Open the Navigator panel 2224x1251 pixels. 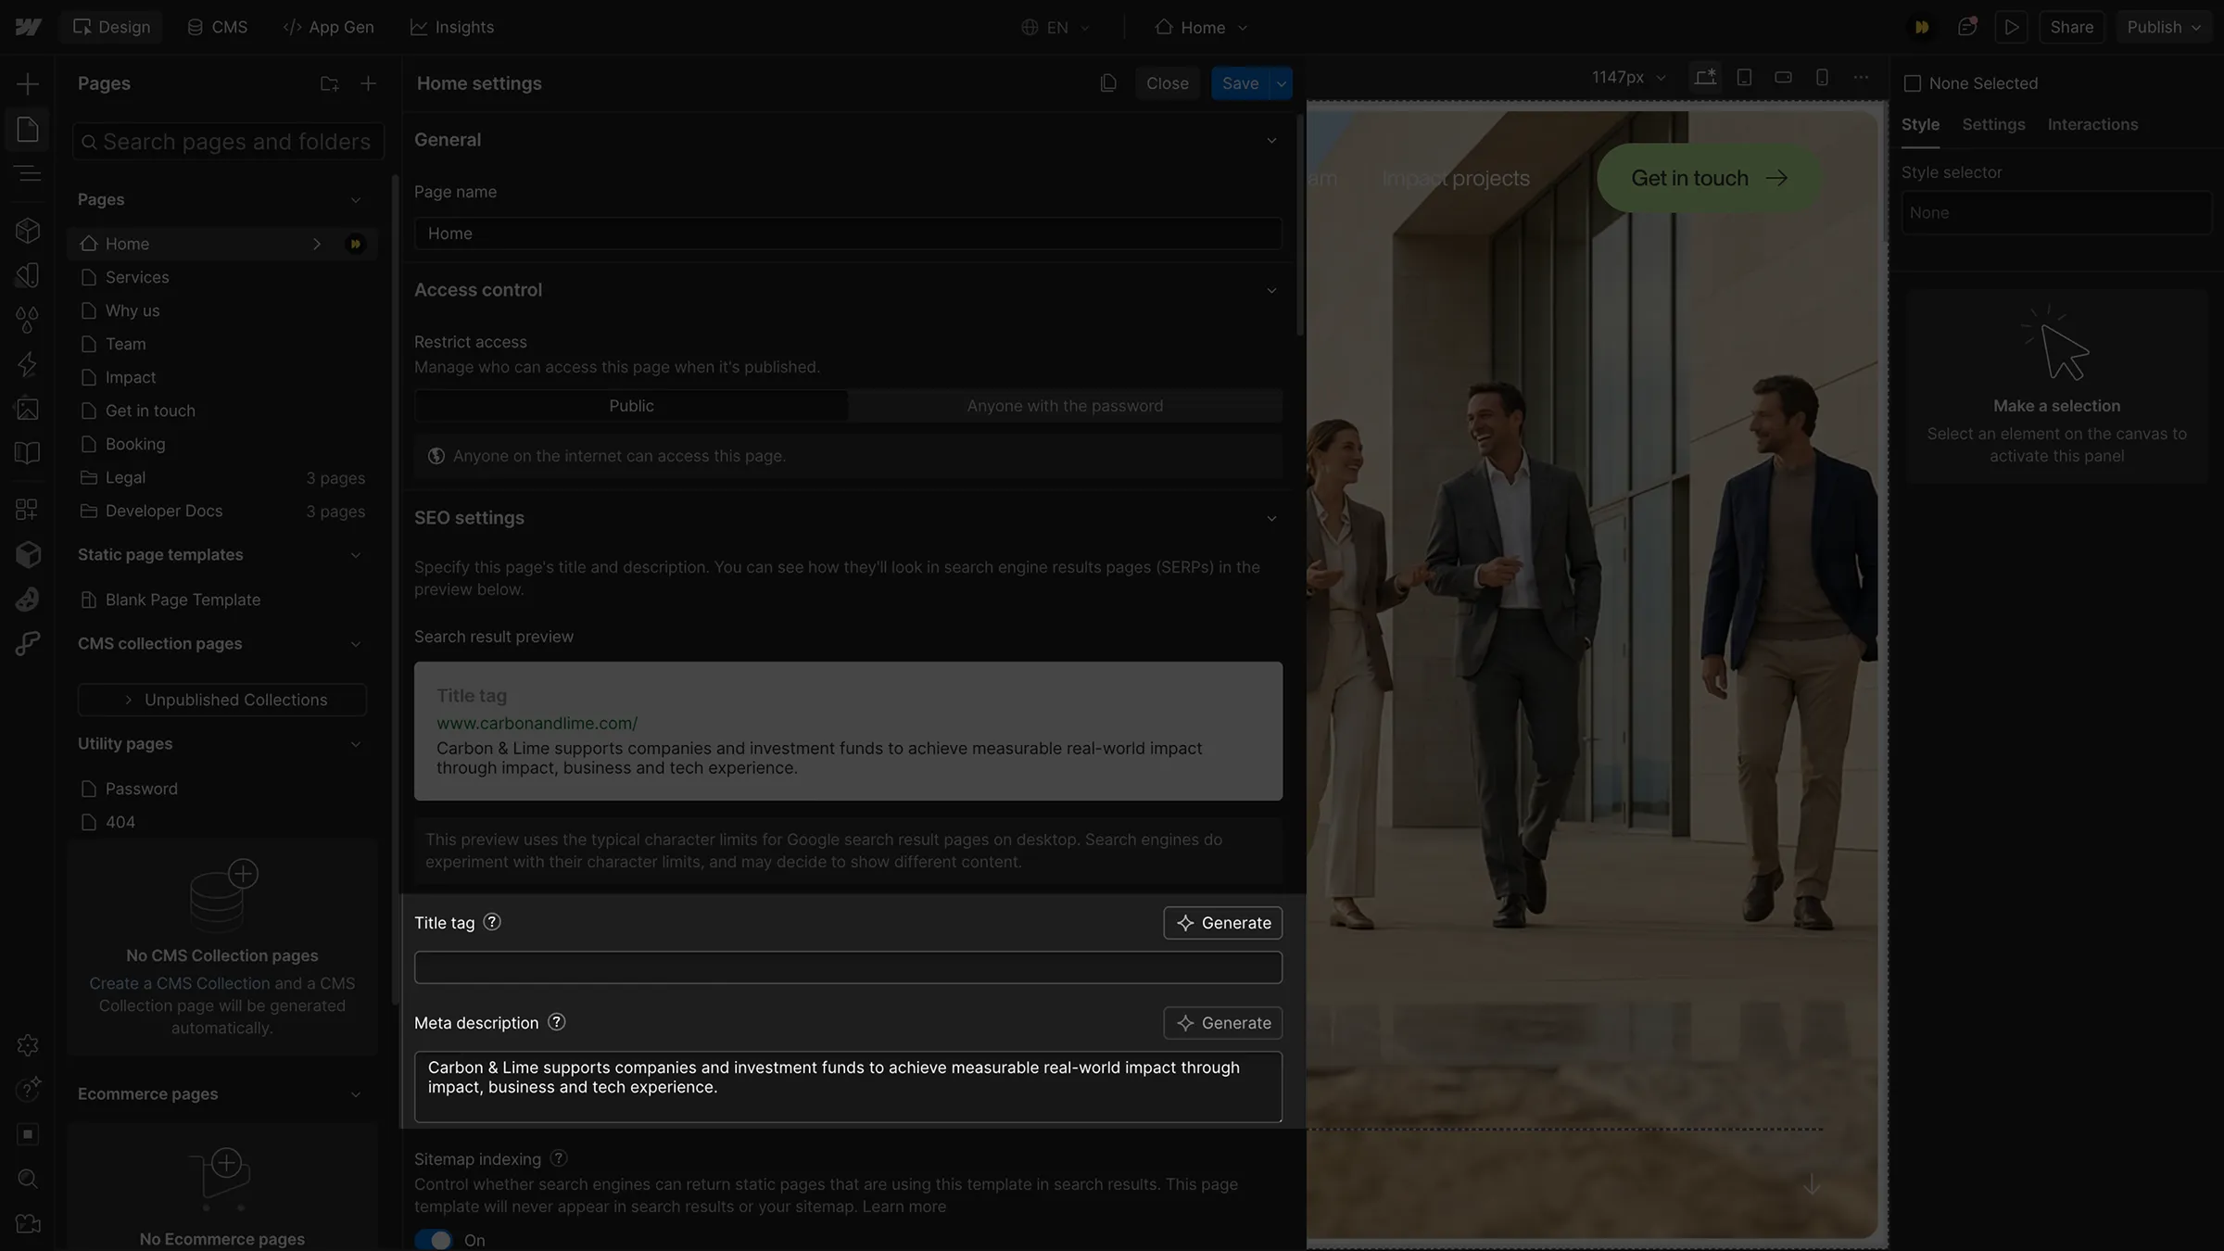pyautogui.click(x=28, y=173)
